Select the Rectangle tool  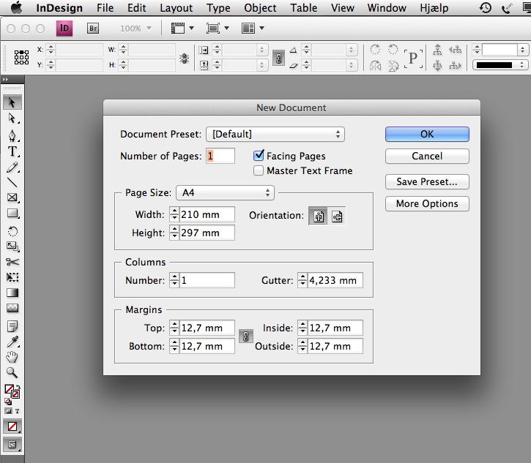pos(12,214)
